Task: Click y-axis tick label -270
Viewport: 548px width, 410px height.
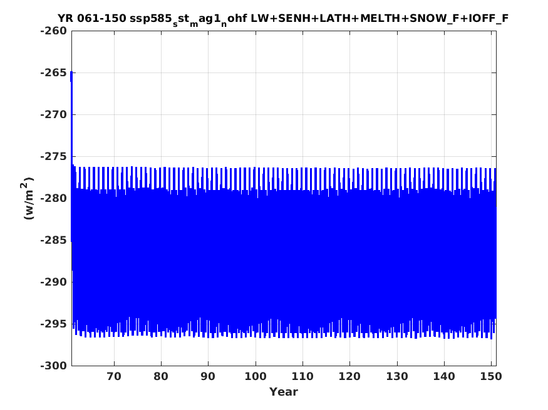Action: pos(53,115)
